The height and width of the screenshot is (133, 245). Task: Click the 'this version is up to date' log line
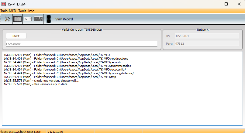click(x=36, y=84)
